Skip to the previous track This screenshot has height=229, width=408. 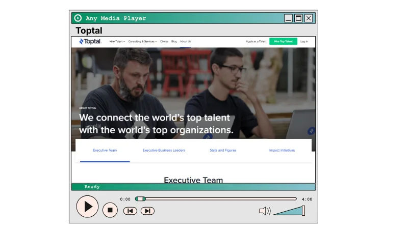point(130,211)
